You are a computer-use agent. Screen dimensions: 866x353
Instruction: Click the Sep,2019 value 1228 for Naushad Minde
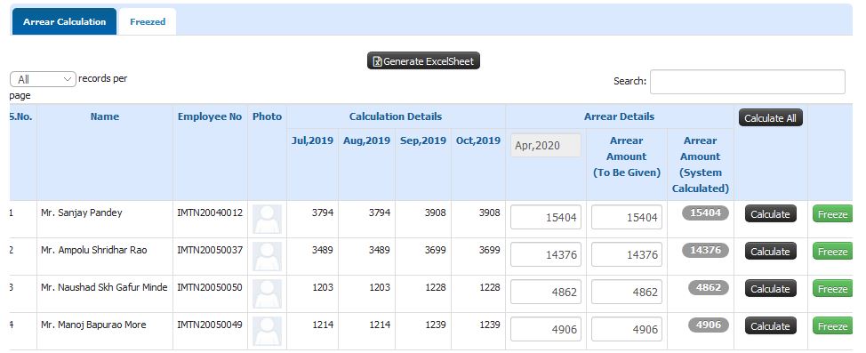click(x=435, y=287)
